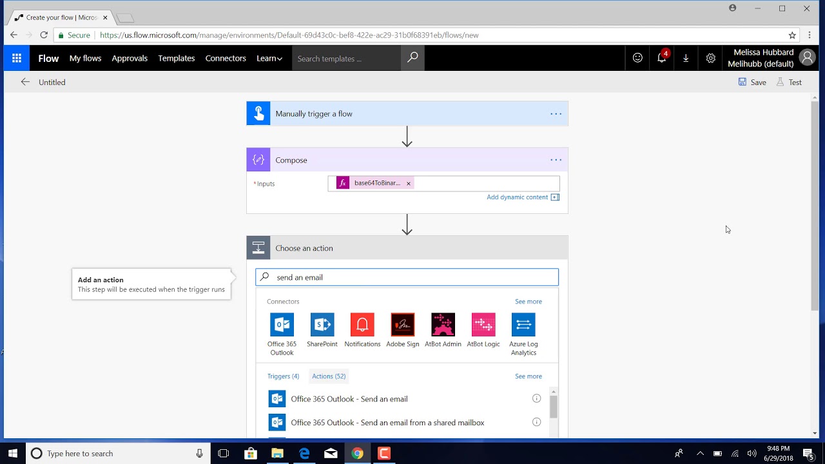Select the Office 365 Outlook connector icon
Screen dimensions: 825x464
pos(282,324)
